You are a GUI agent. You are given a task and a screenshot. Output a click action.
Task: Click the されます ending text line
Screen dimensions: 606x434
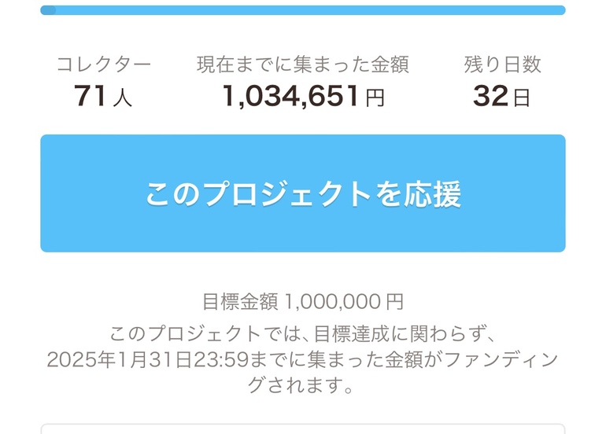pos(302,386)
